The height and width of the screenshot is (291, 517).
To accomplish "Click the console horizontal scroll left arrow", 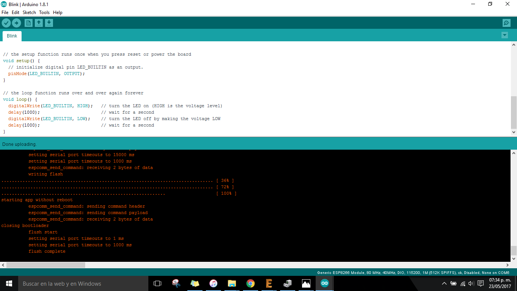I will 3,265.
